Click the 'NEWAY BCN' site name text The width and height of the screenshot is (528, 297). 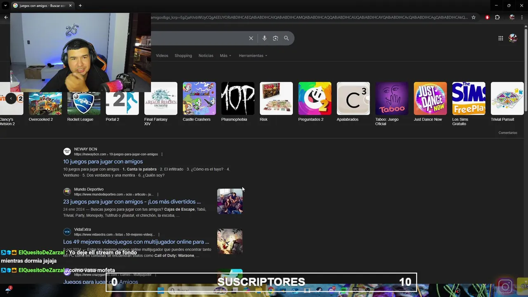85,149
